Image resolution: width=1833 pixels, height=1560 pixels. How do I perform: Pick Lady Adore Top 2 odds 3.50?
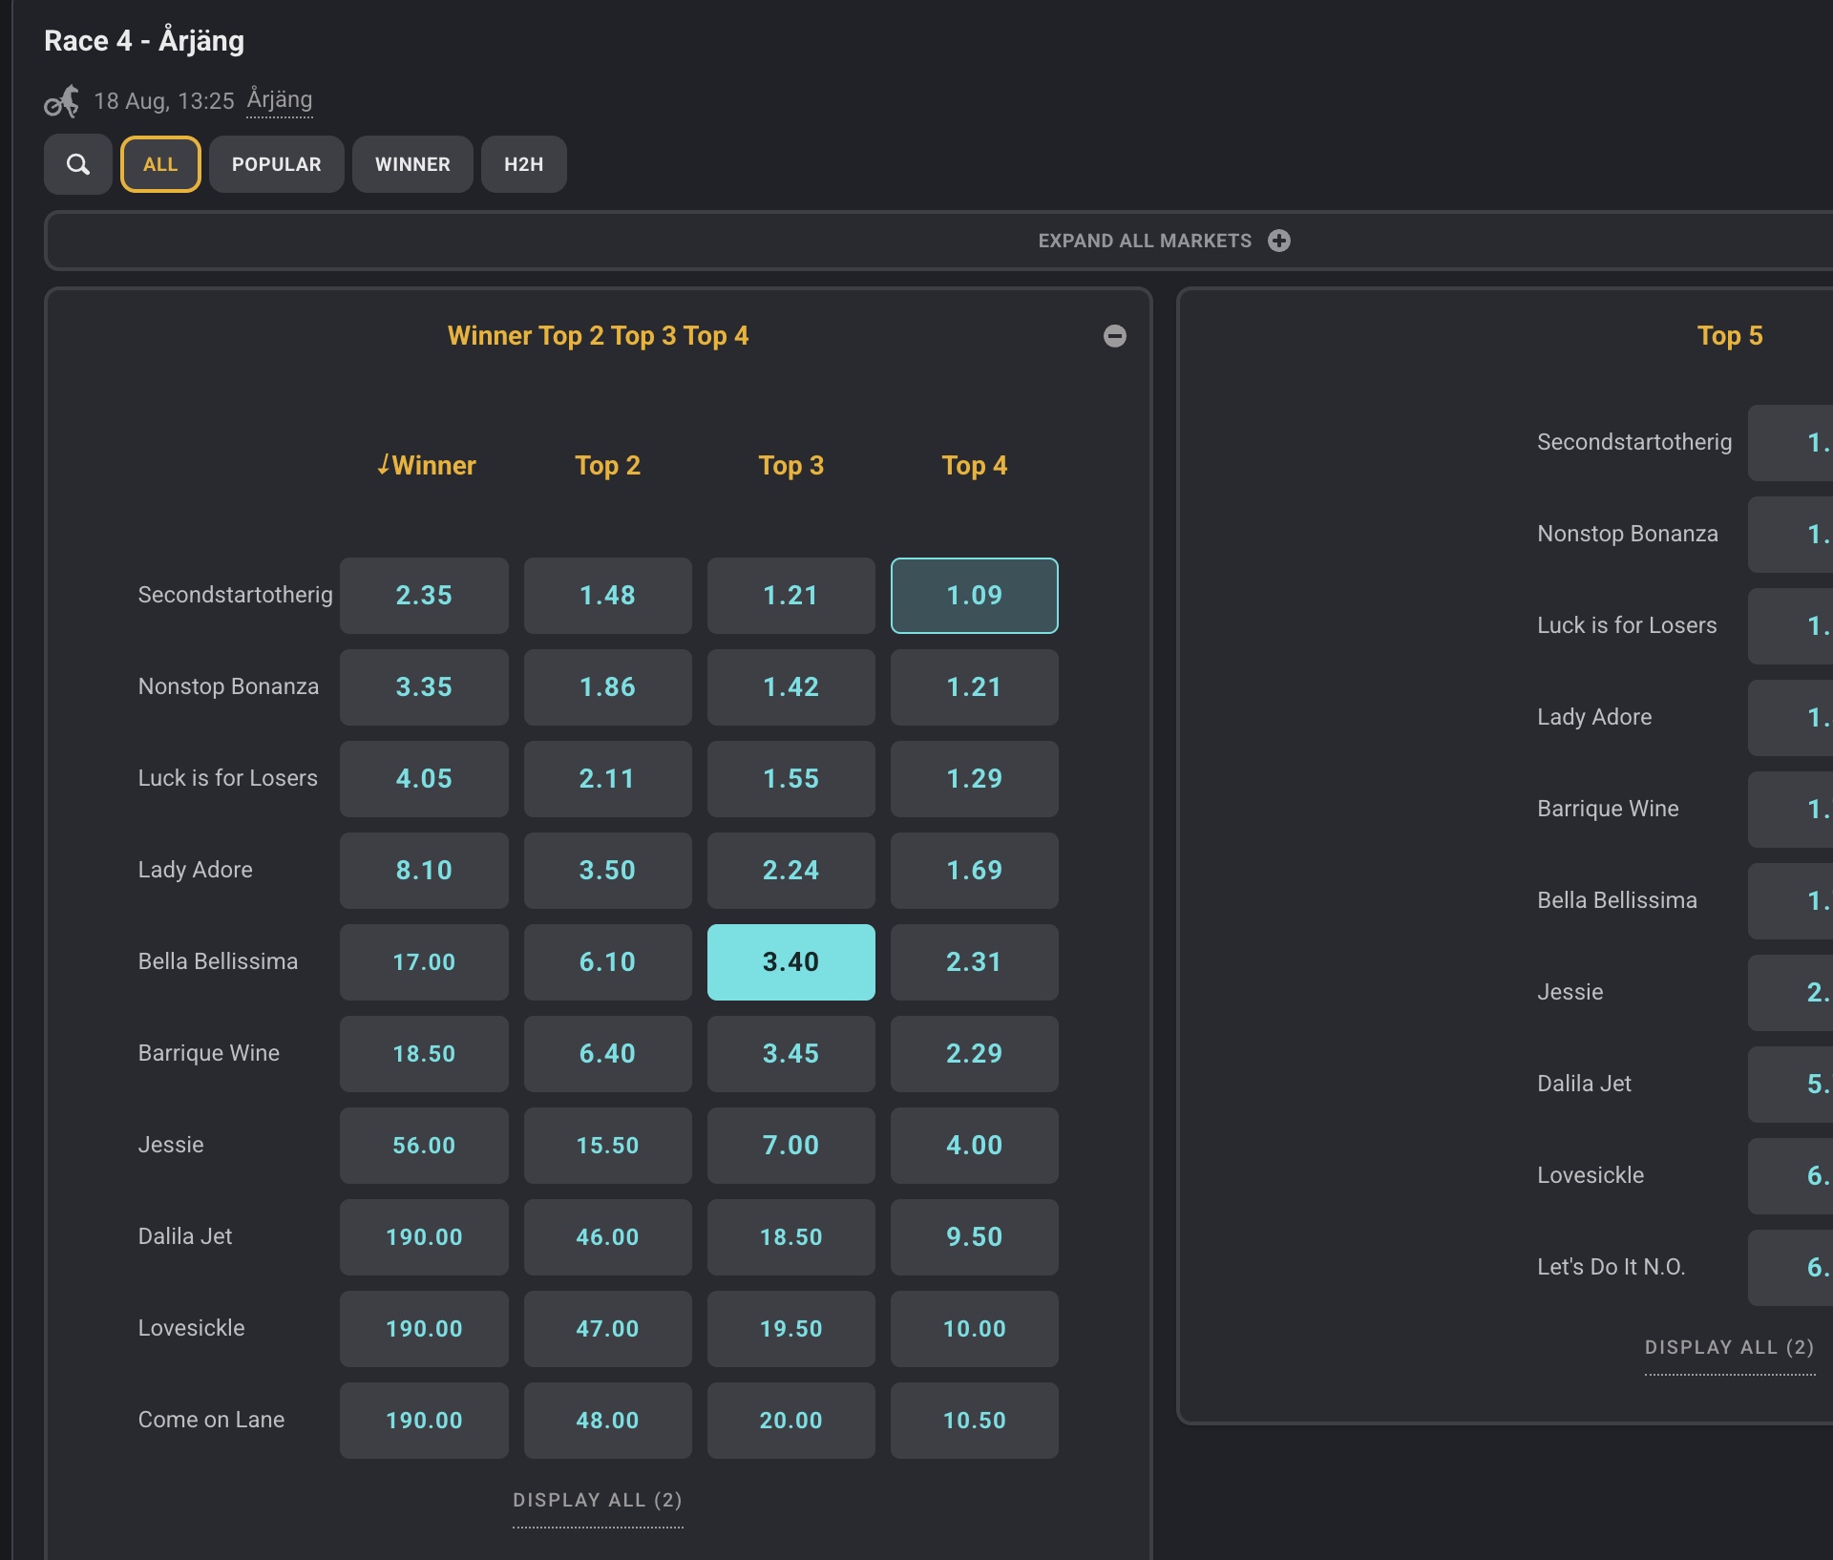(x=607, y=871)
